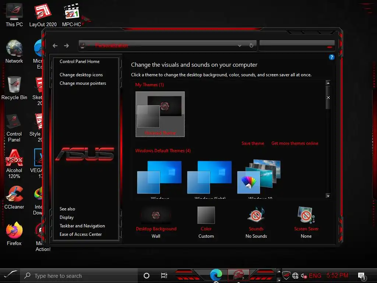The width and height of the screenshot is (377, 283).
Task: Click the Personalization window search field
Action: pyautogui.click(x=297, y=45)
